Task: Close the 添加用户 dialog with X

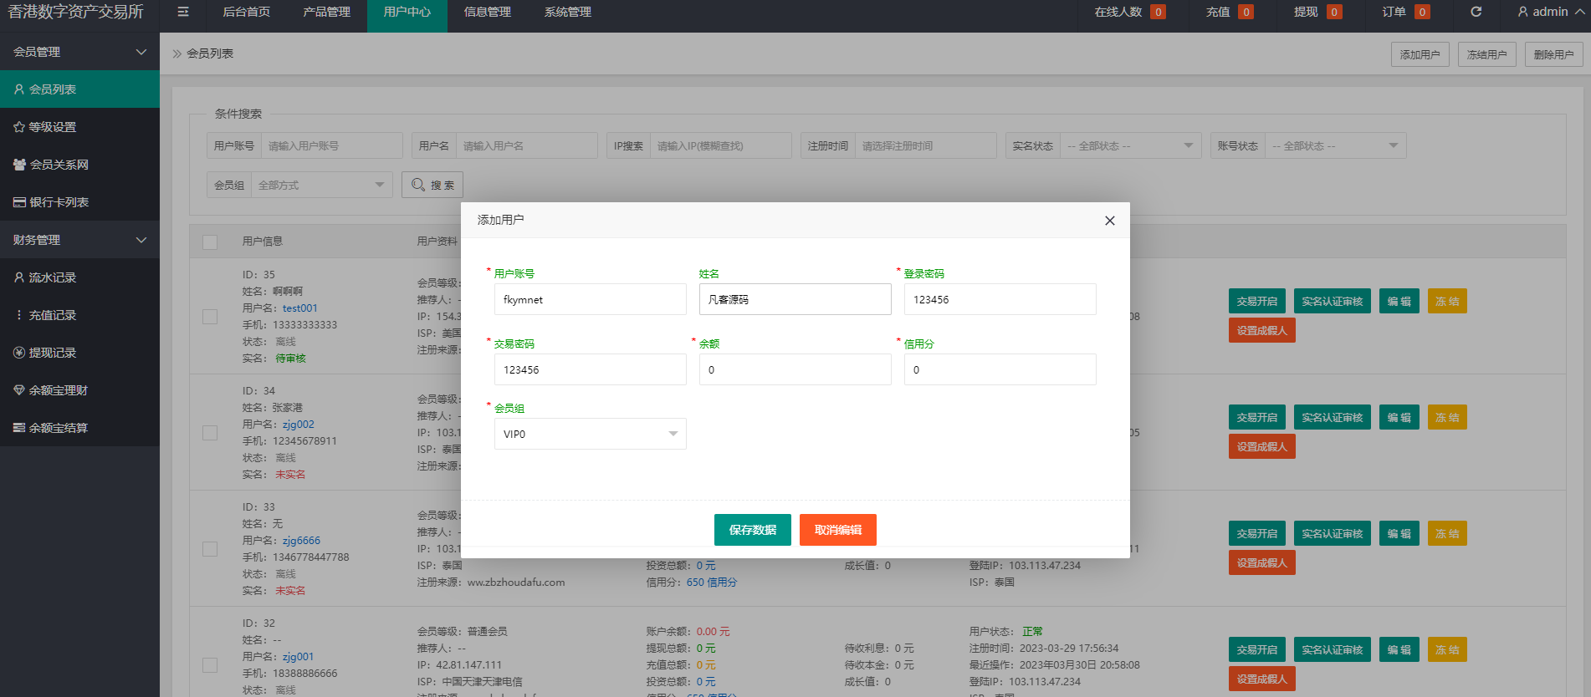Action: [x=1109, y=221]
